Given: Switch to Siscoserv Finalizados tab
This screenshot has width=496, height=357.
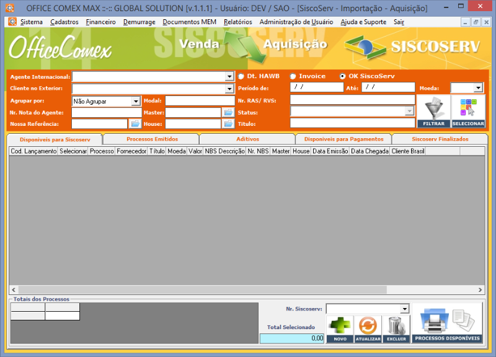Looking at the screenshot, I should click(x=440, y=139).
